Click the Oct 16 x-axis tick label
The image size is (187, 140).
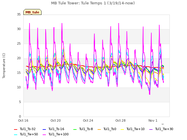coord(23,120)
